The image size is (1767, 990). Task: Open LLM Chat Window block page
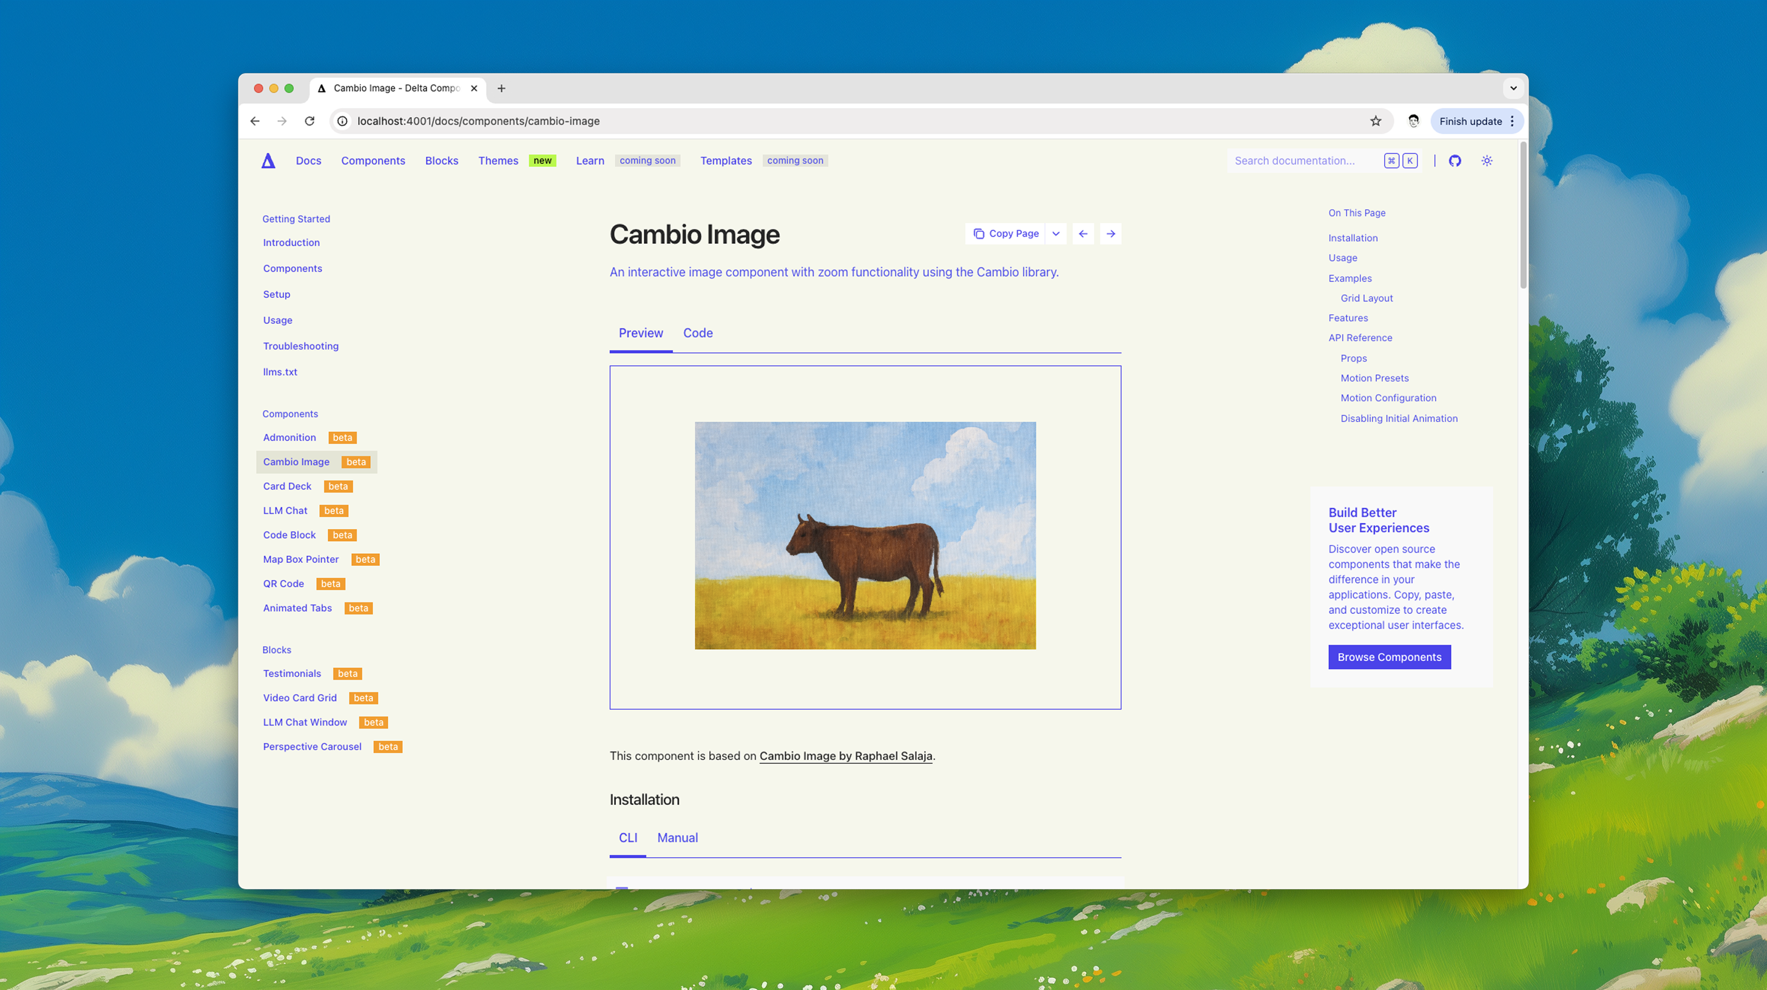tap(305, 722)
